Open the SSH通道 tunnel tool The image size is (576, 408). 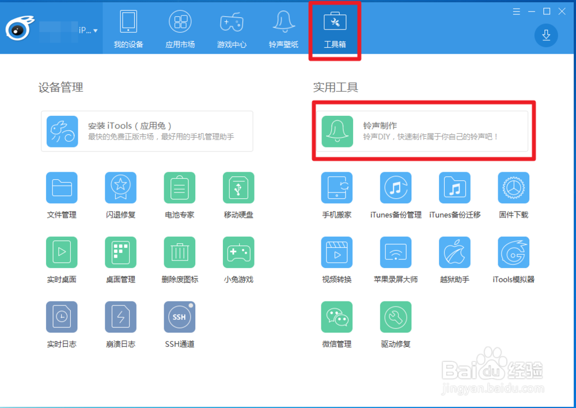point(180,317)
